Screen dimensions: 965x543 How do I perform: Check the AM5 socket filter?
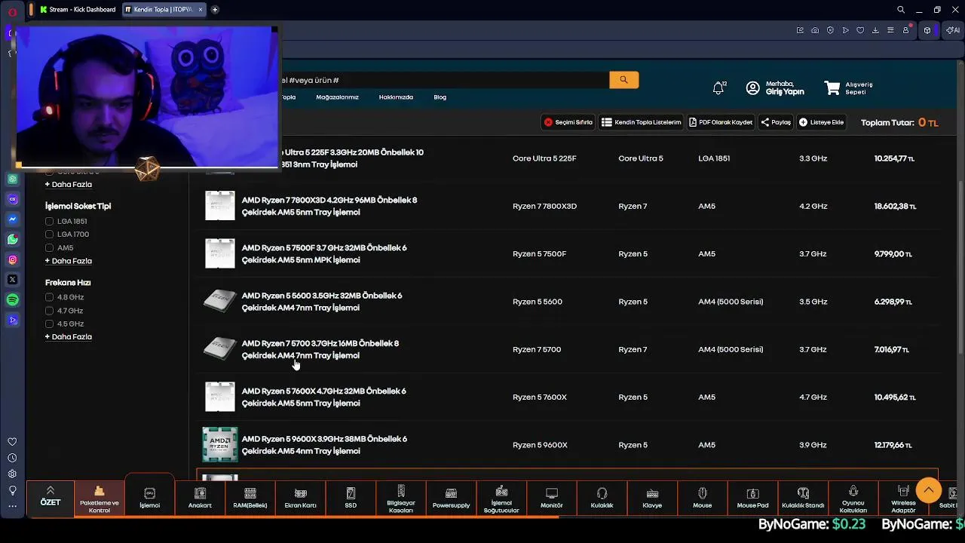[x=49, y=247]
